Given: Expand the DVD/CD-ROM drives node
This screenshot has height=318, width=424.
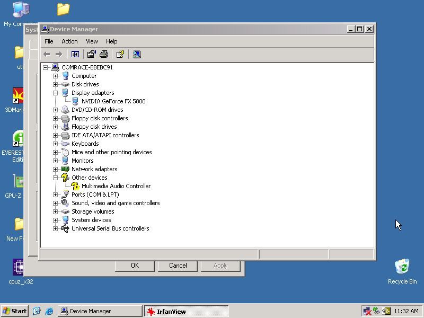Looking at the screenshot, I should [55, 110].
